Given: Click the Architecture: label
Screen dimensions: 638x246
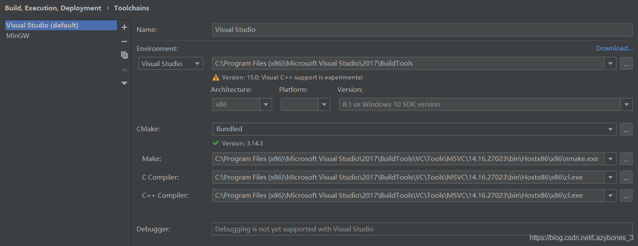Looking at the screenshot, I should [x=232, y=90].
